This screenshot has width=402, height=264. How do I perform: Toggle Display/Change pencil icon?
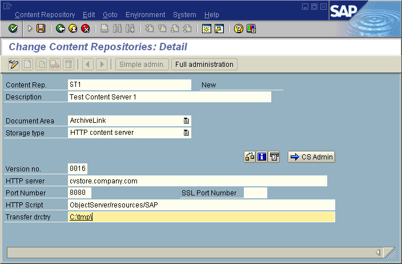point(14,65)
